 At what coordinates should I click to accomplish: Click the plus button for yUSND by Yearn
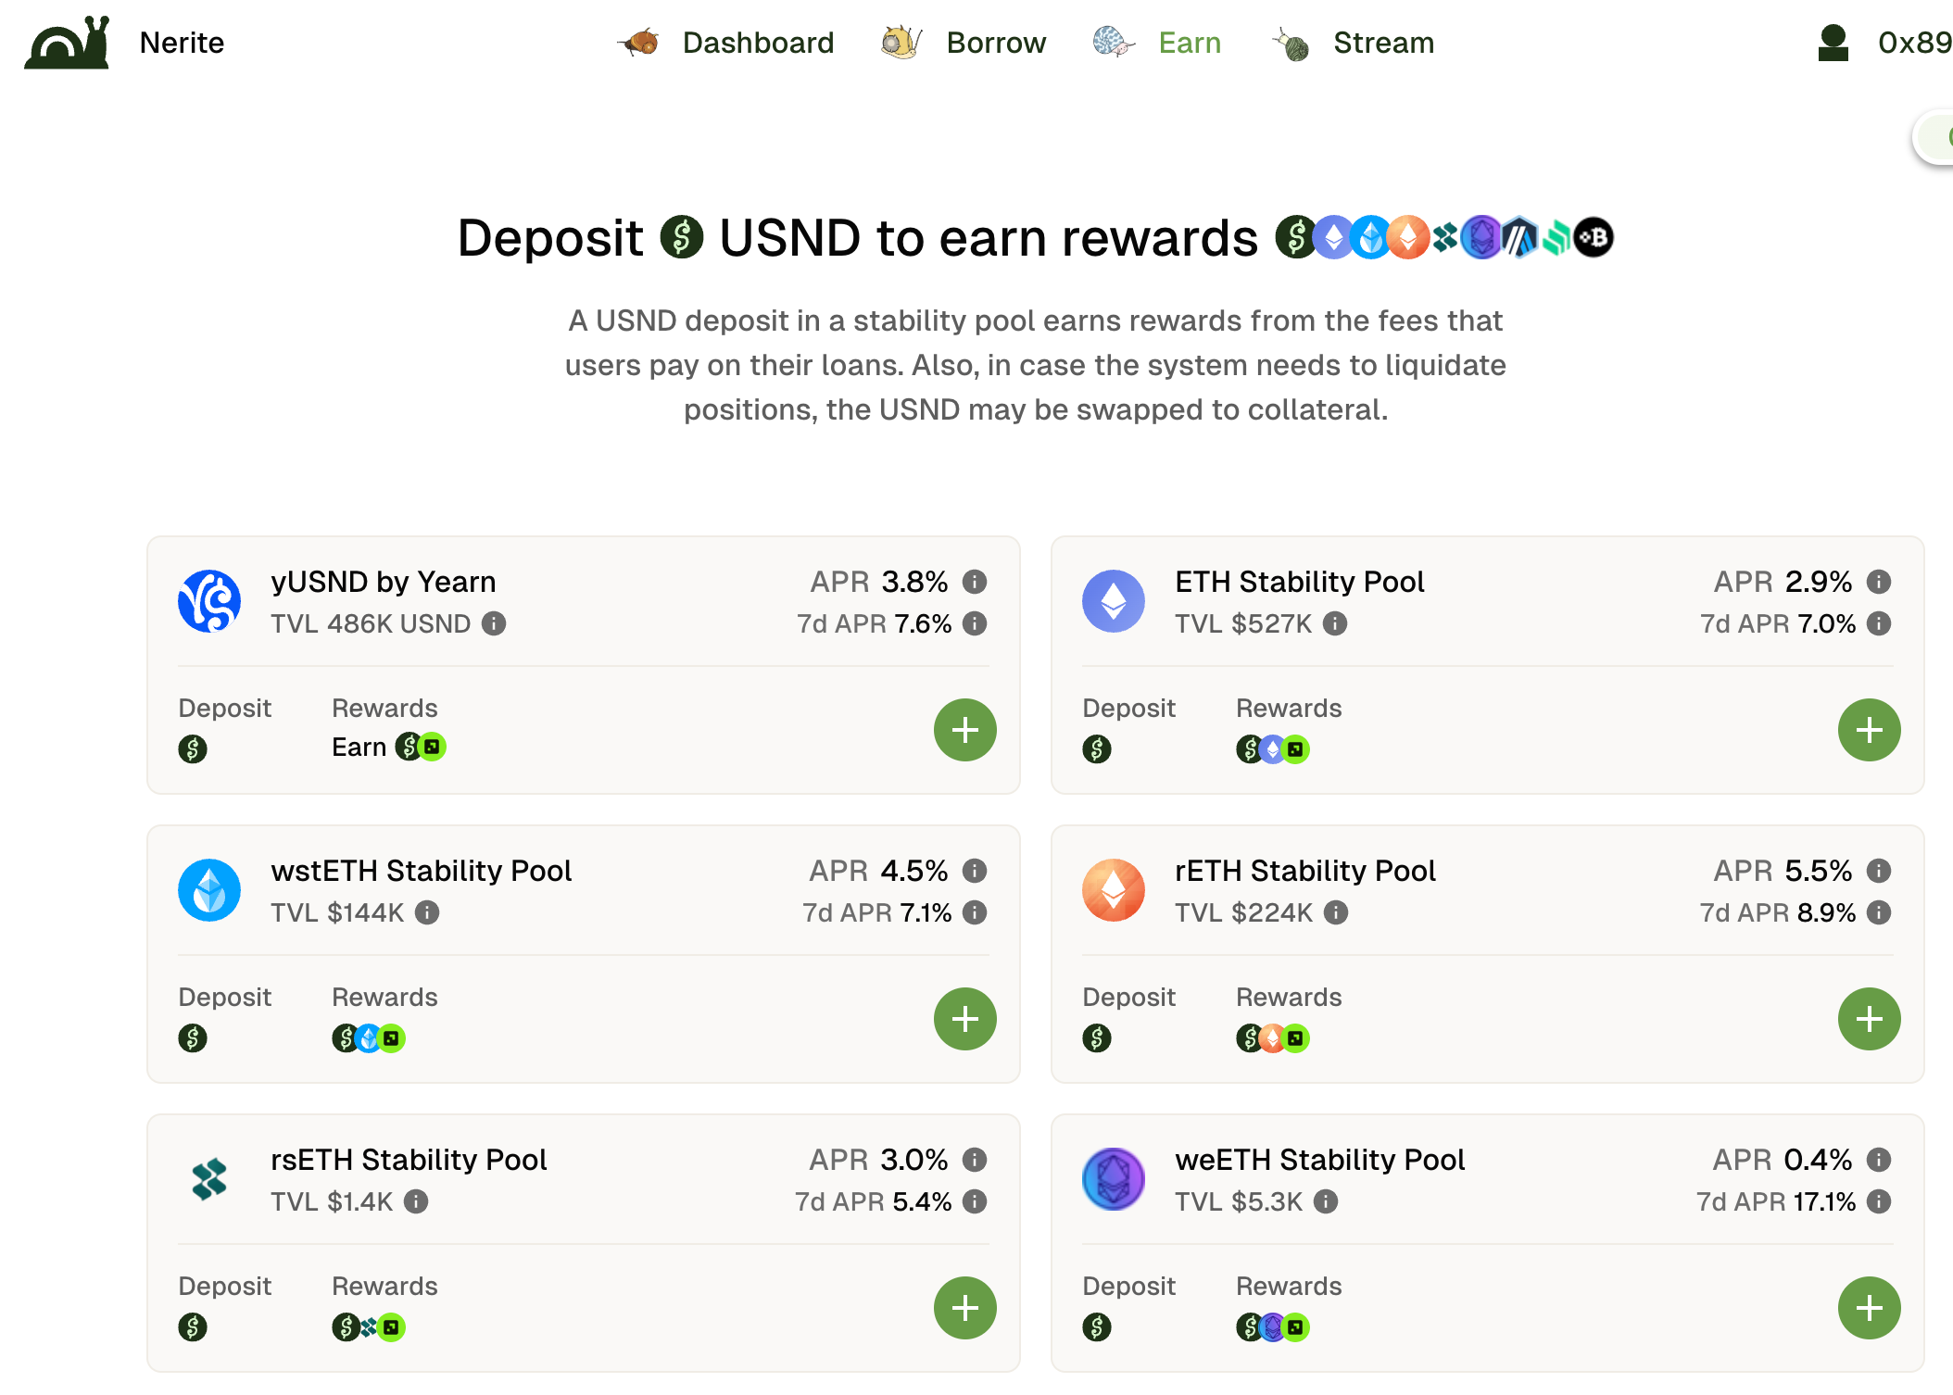point(965,730)
